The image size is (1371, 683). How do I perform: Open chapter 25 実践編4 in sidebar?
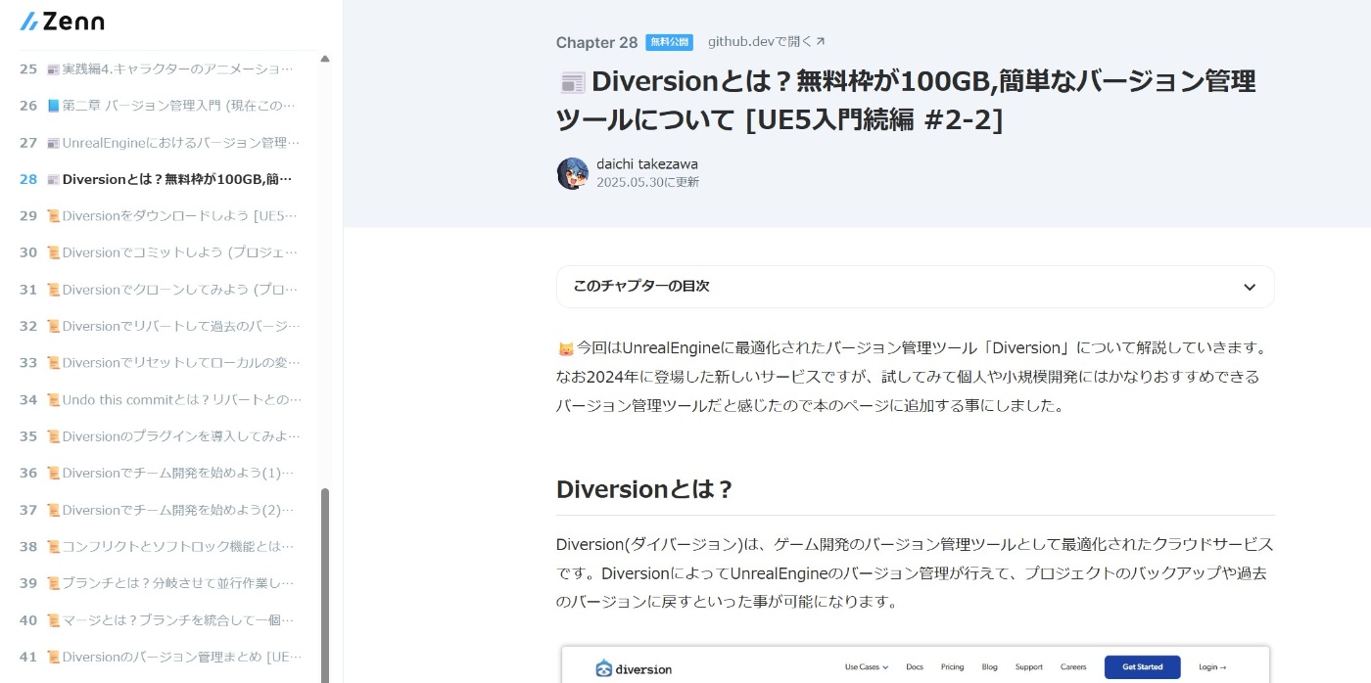pos(157,68)
